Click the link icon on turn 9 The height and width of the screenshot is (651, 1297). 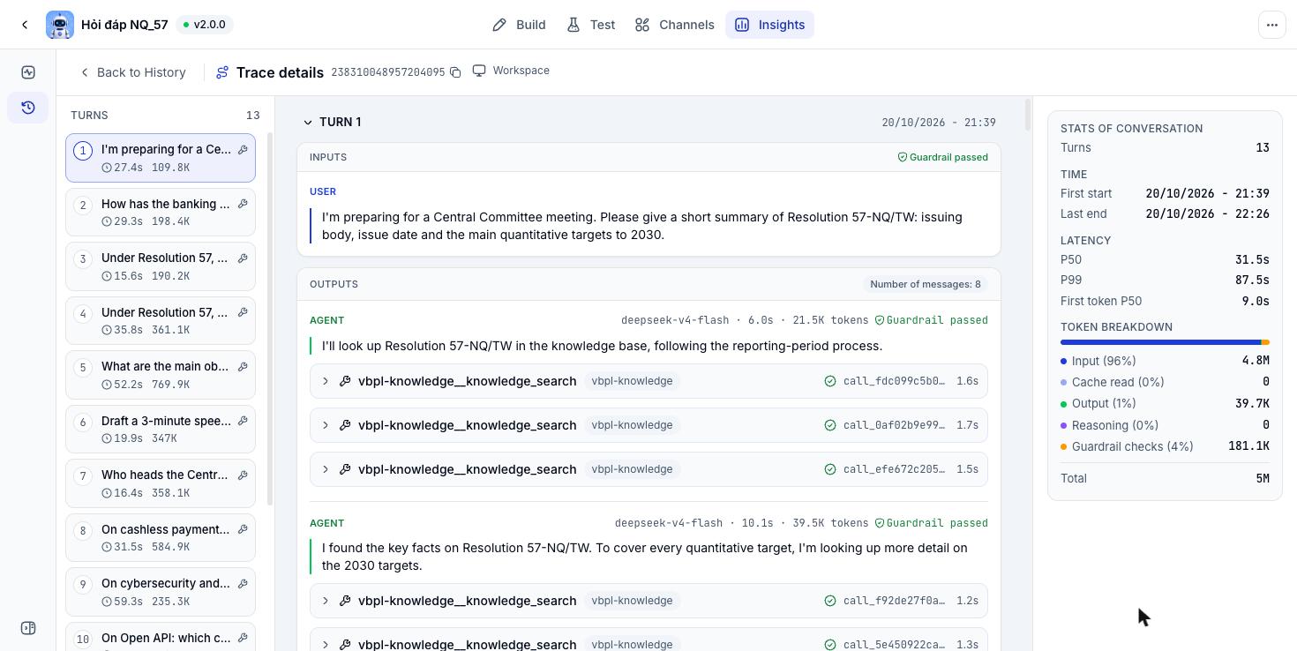pyautogui.click(x=243, y=583)
